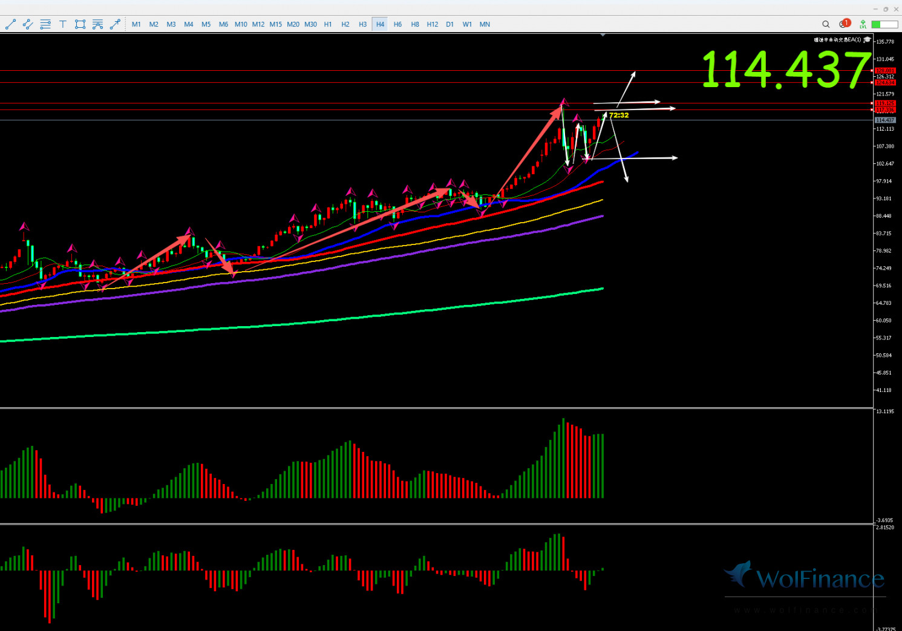Change timeframe to D1 daily

[x=449, y=24]
